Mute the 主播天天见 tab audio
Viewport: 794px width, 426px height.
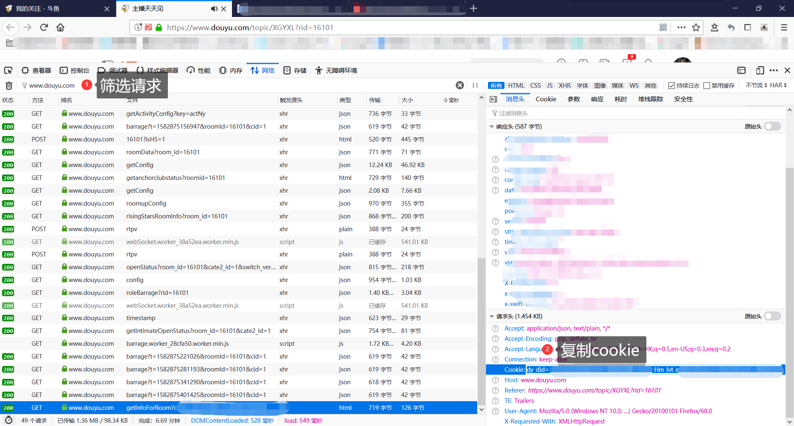pyautogui.click(x=214, y=8)
